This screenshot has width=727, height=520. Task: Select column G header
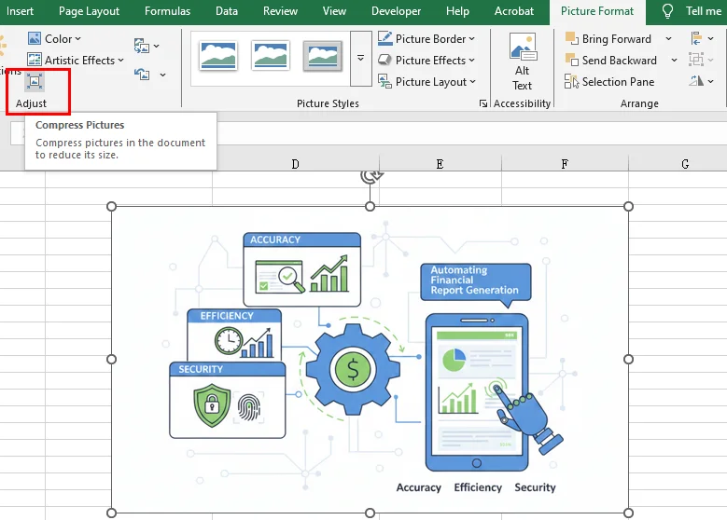tap(685, 164)
